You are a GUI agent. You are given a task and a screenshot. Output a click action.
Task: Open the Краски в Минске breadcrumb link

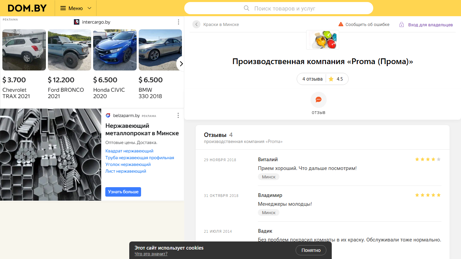tap(221, 25)
